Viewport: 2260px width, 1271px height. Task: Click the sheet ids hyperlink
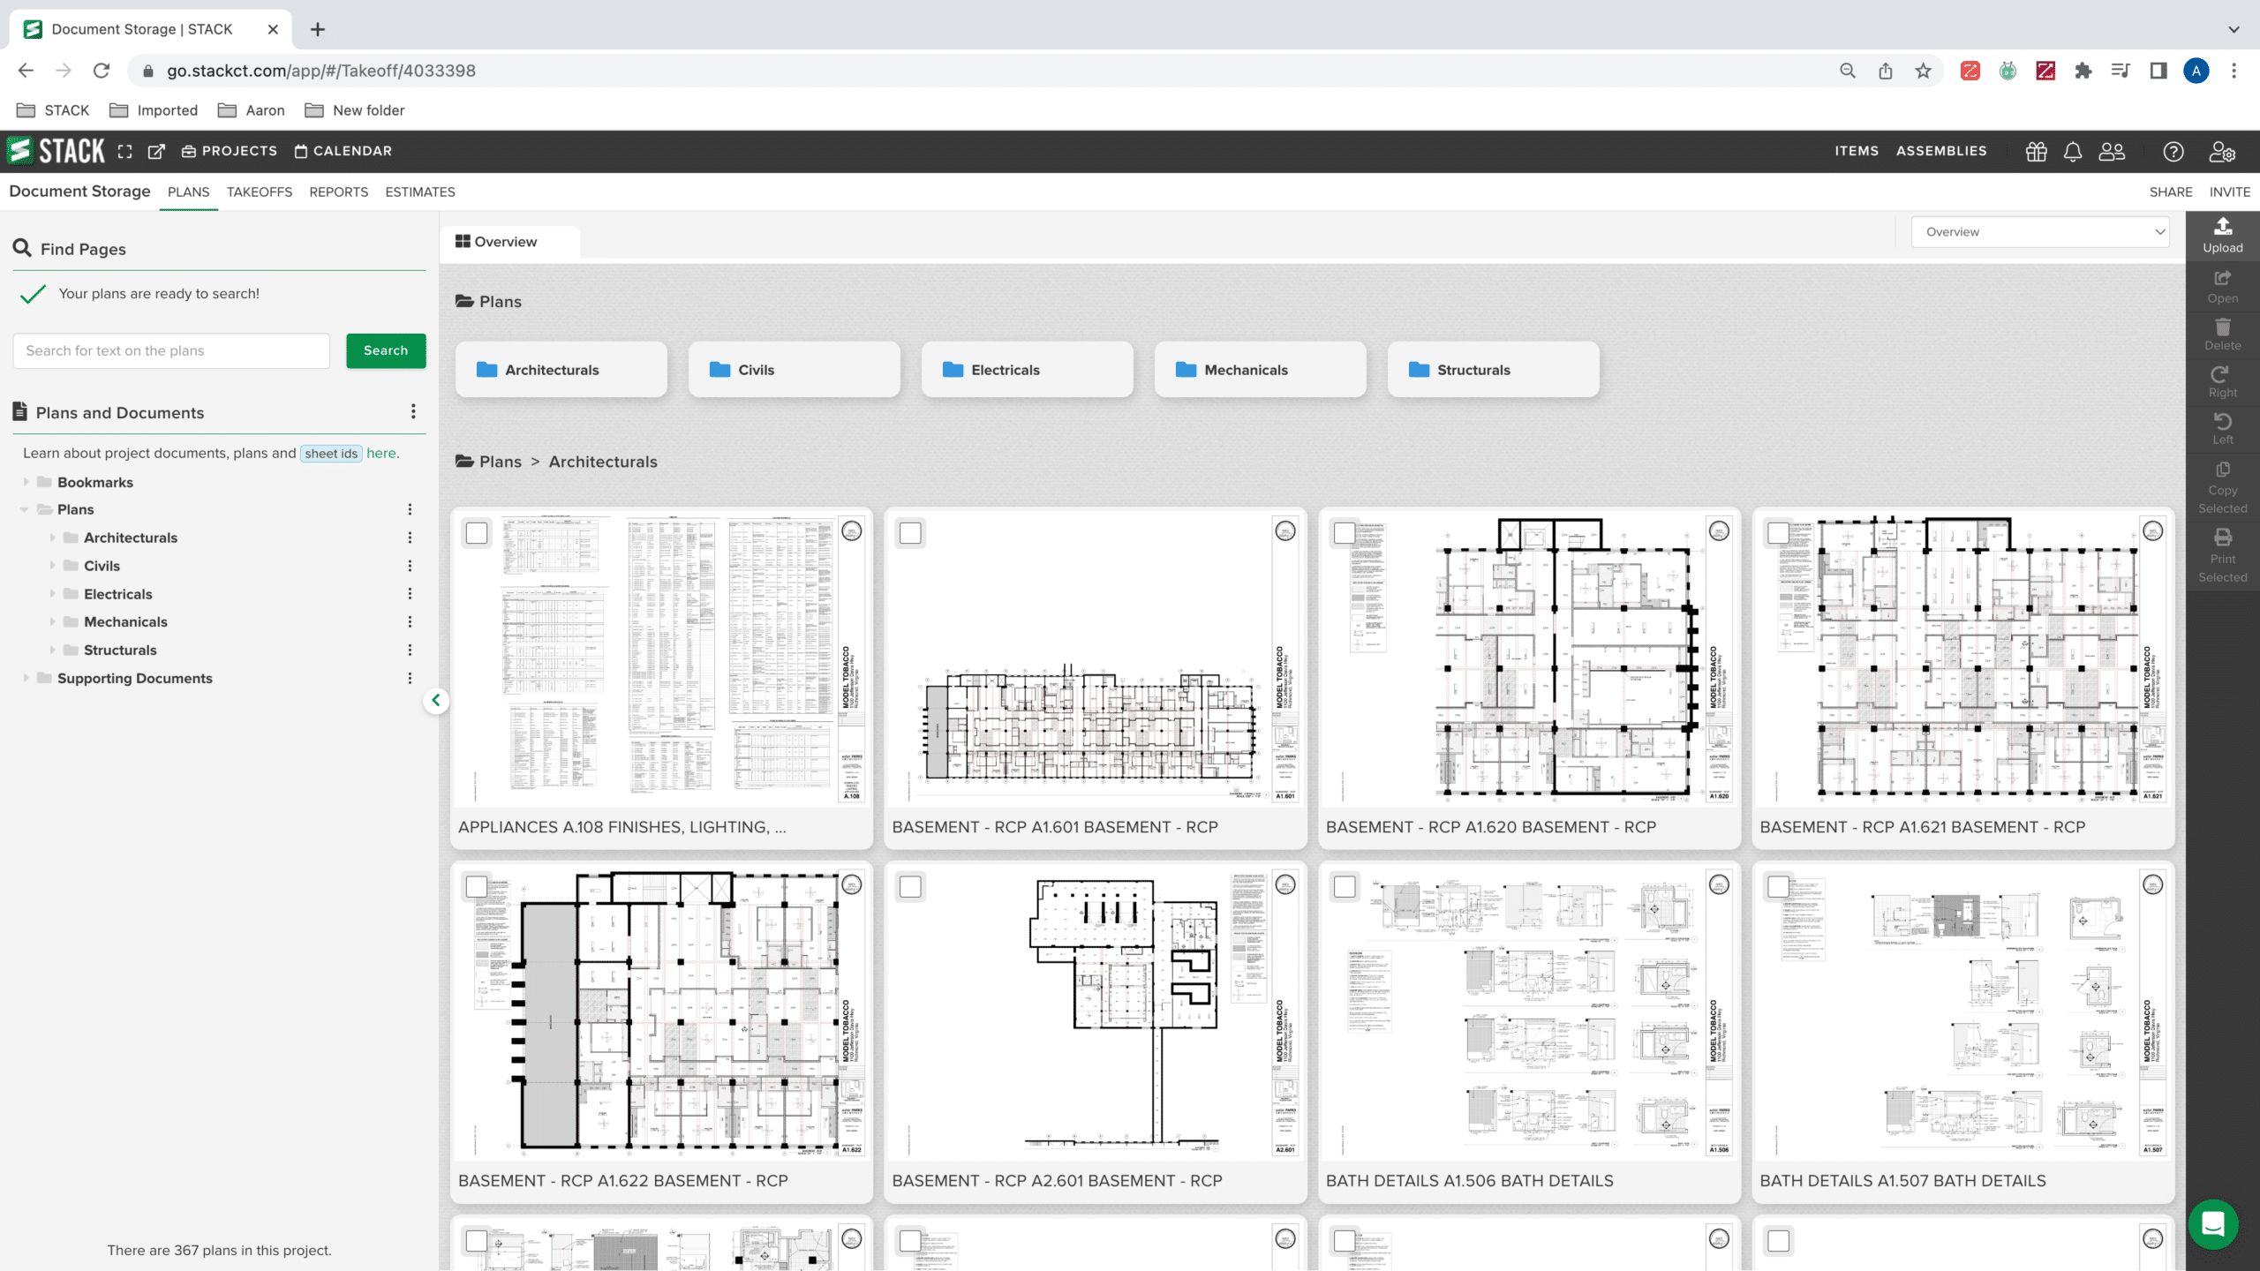tap(329, 453)
